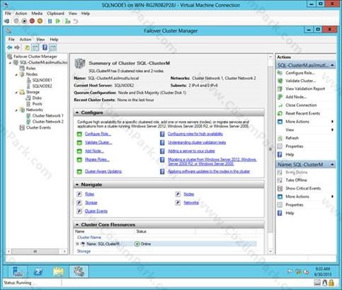Image resolution: width=342 pixels, height=290 pixels.
Task: Select Disks under Storage in tree
Action: tap(37, 98)
